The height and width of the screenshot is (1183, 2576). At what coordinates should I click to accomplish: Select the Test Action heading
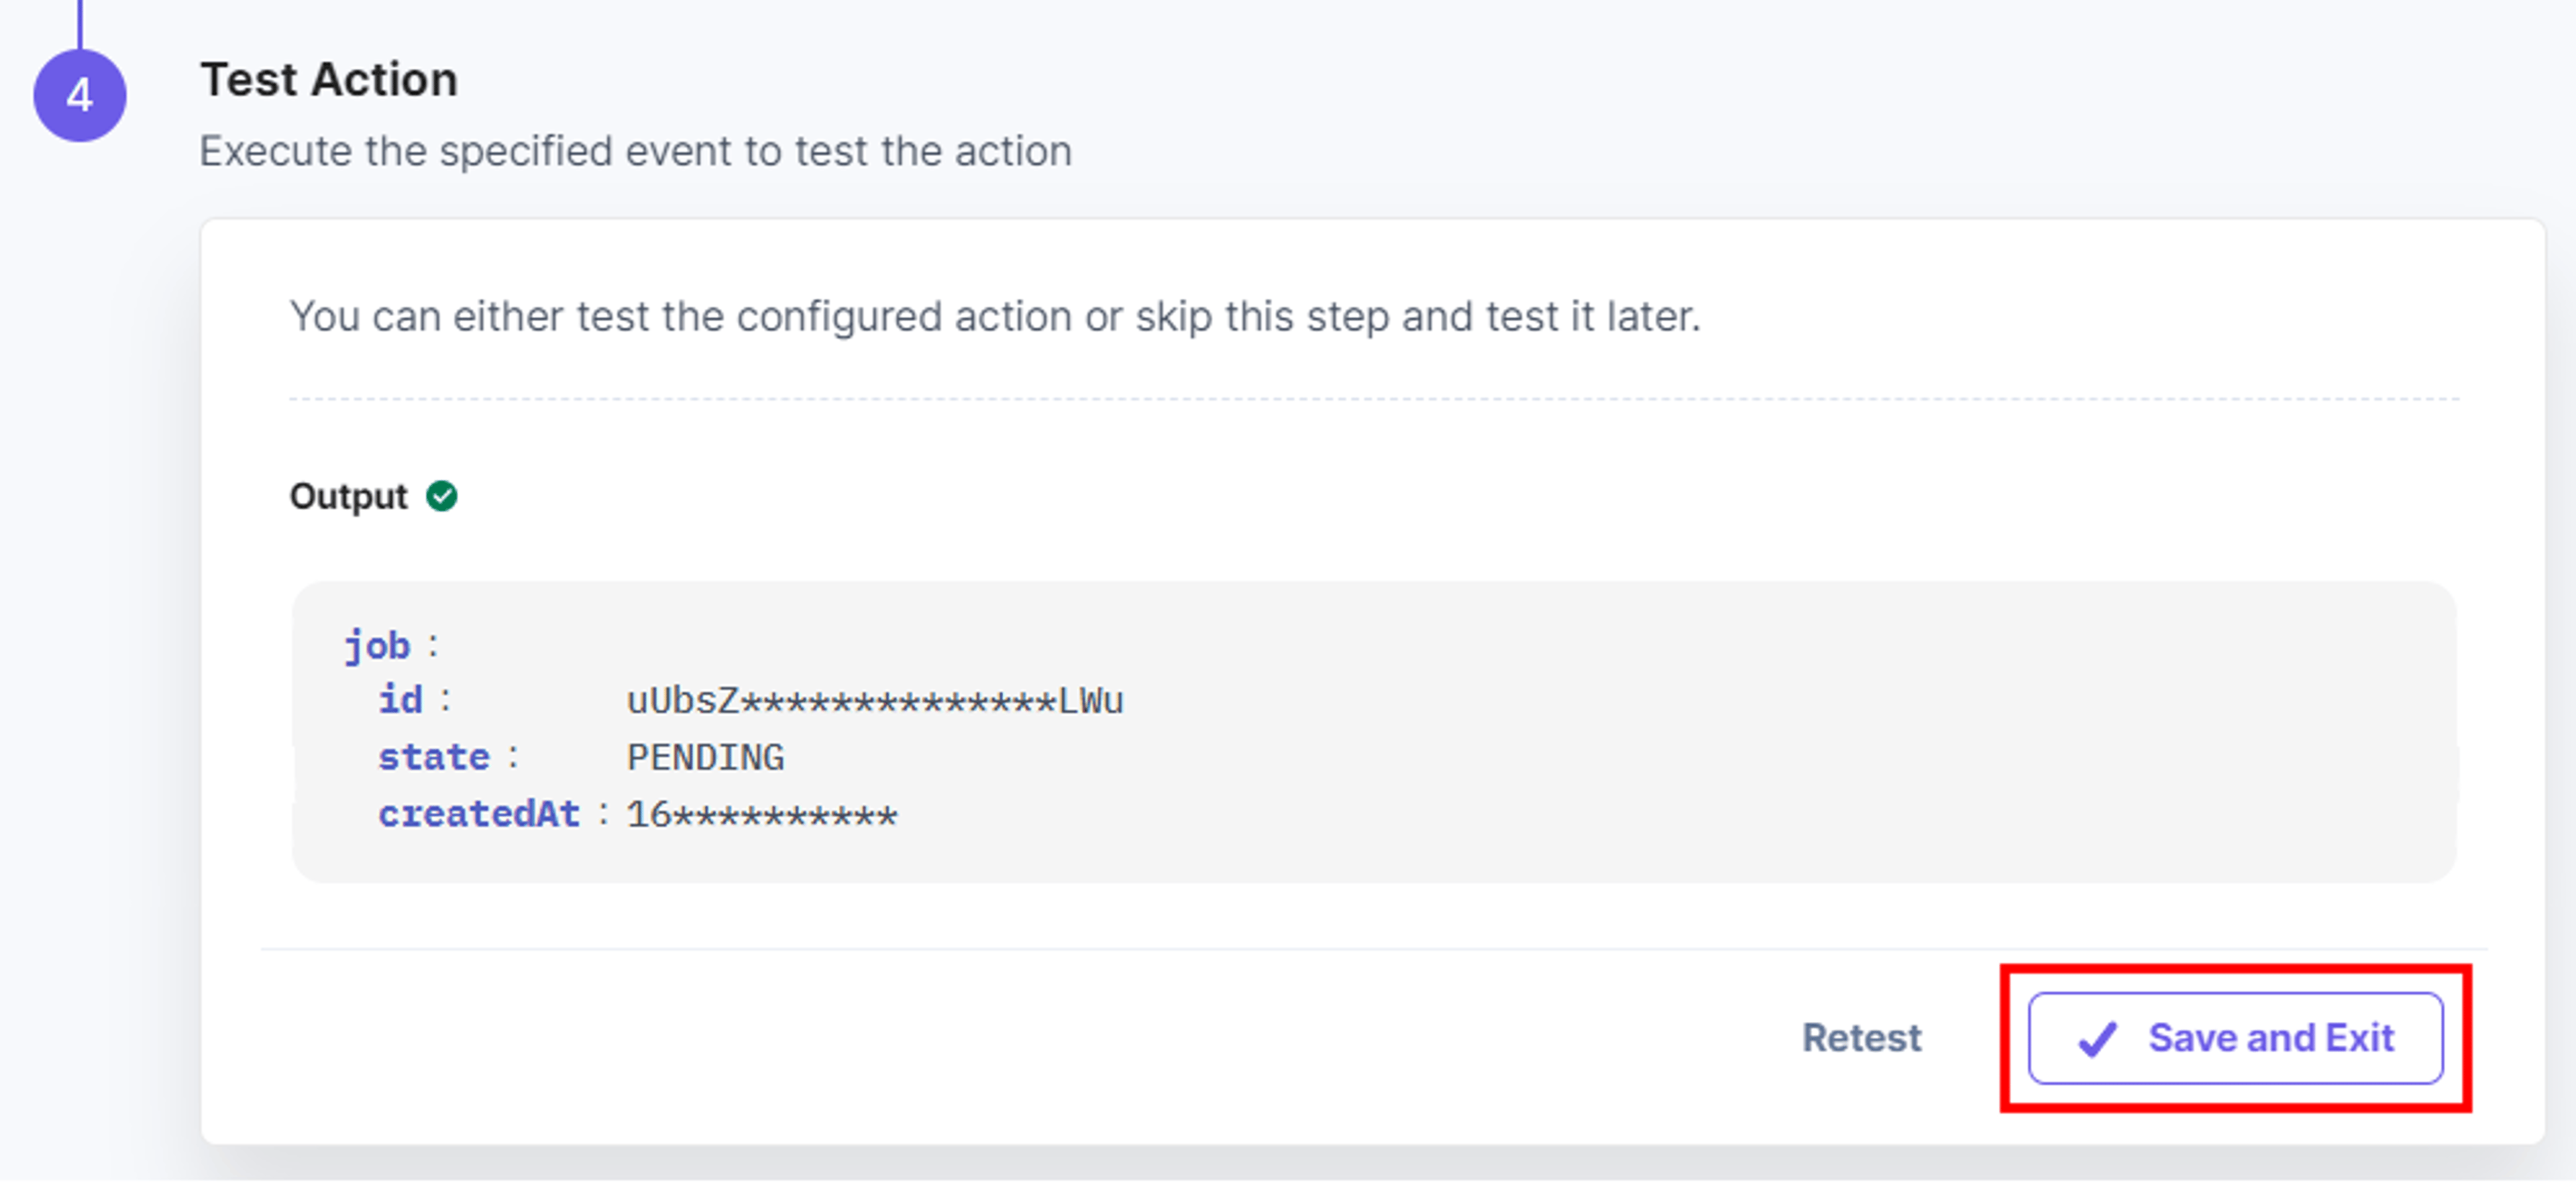[329, 79]
